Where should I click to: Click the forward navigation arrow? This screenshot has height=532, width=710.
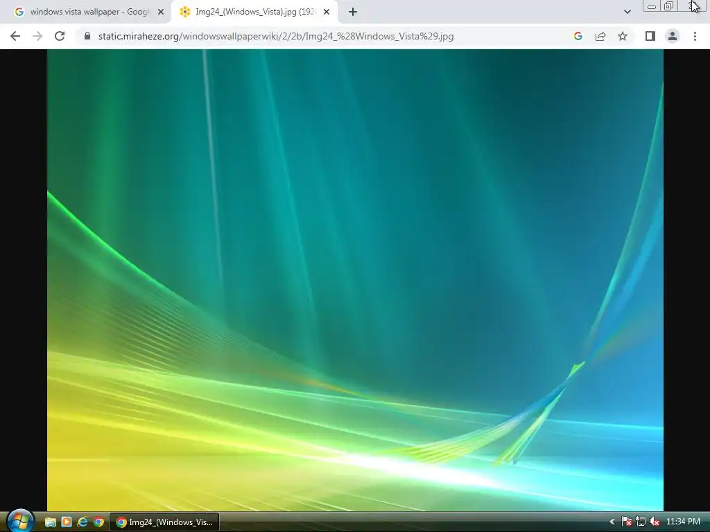coord(37,36)
